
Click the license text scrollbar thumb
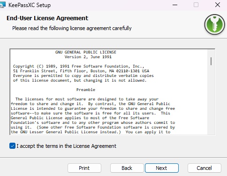[211, 61]
